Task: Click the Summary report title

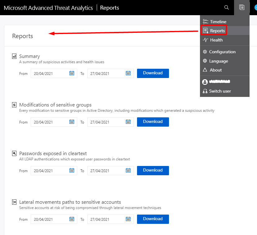Action: point(29,56)
